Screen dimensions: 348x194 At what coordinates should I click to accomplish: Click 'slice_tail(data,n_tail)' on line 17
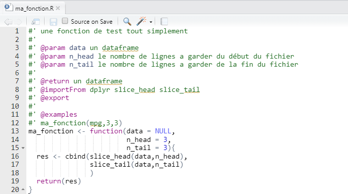(x=136, y=164)
